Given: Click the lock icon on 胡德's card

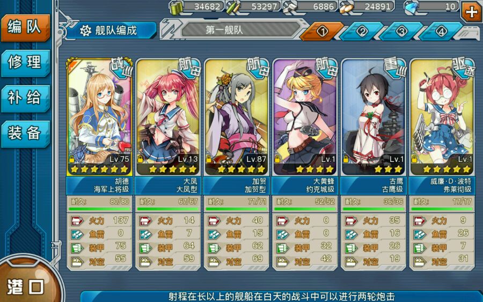Looking at the screenshot, I should [x=72, y=159].
